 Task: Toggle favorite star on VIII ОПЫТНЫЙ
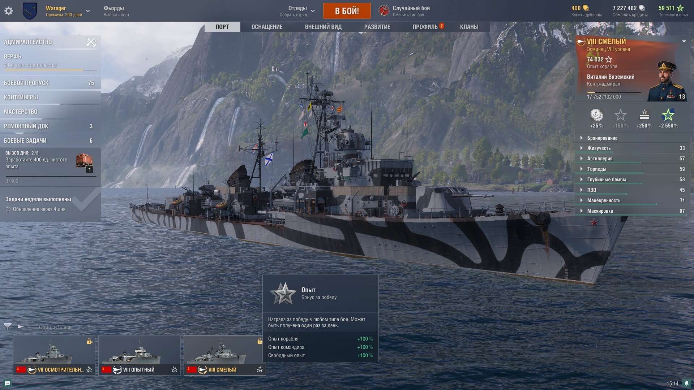(x=174, y=369)
